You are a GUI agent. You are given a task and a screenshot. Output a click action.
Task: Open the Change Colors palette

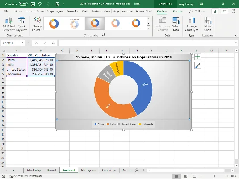(37, 24)
